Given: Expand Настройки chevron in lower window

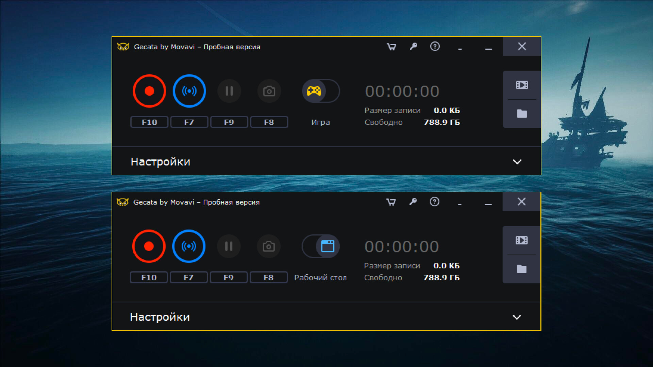Looking at the screenshot, I should pos(517,317).
